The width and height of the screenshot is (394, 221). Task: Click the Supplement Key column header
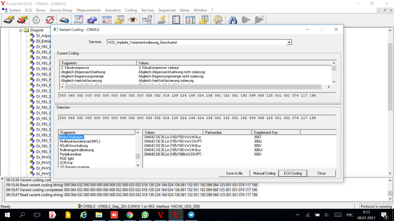276,132
